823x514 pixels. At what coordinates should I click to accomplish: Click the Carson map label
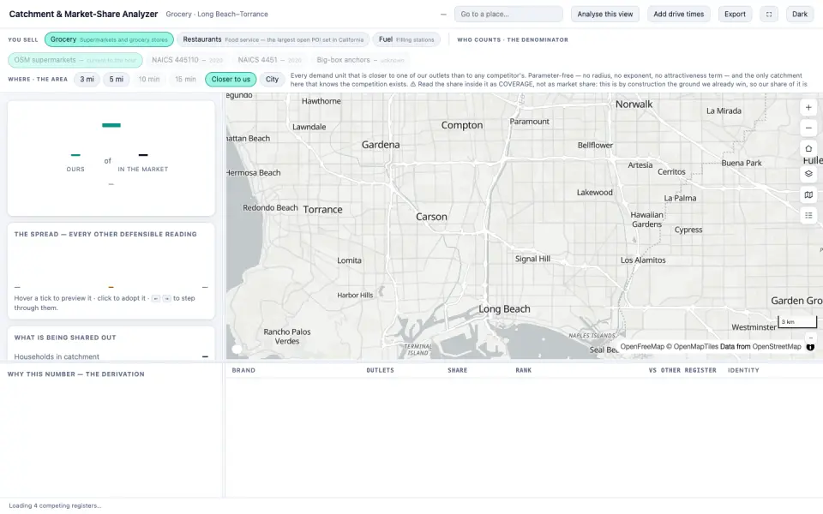coord(431,217)
